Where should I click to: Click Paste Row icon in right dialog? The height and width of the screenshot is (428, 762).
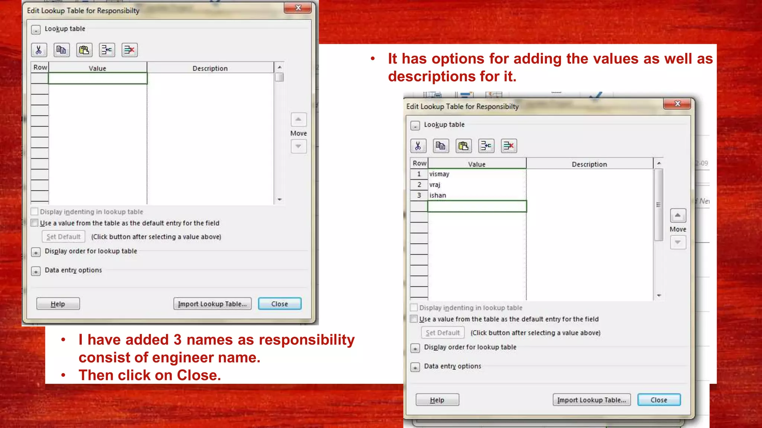click(x=464, y=146)
